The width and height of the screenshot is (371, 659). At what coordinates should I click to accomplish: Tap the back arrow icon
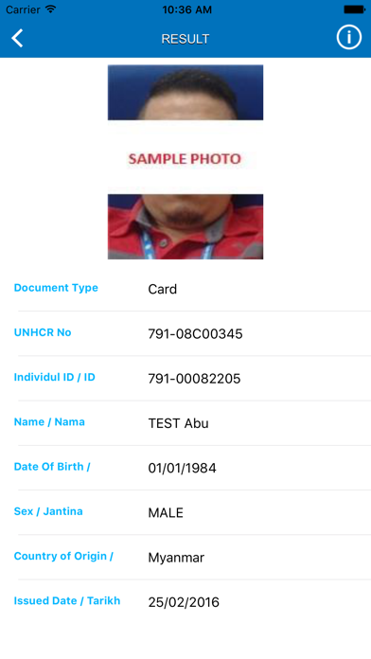coord(17,38)
